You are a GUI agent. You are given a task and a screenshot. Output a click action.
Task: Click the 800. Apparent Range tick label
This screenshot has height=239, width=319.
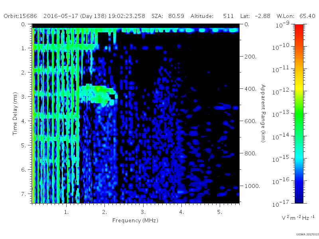250,153
